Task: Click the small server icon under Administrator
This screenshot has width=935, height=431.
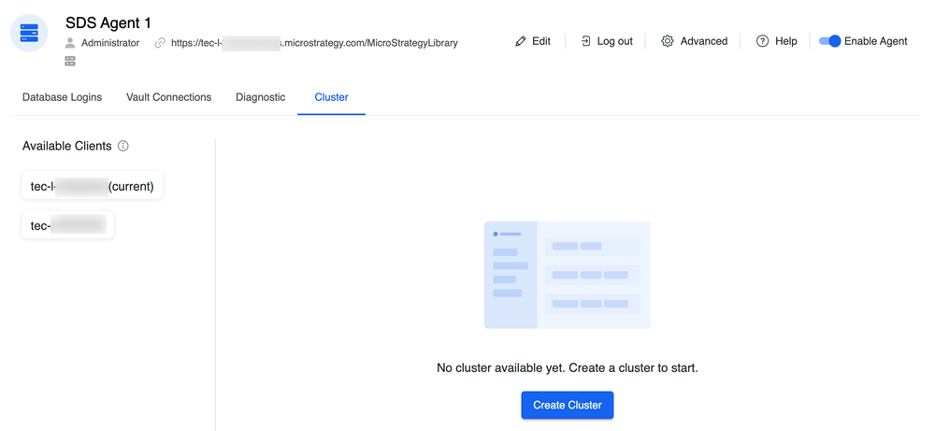Action: 70,61
